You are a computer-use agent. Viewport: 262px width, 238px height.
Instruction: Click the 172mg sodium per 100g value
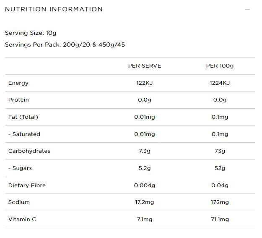click(220, 202)
